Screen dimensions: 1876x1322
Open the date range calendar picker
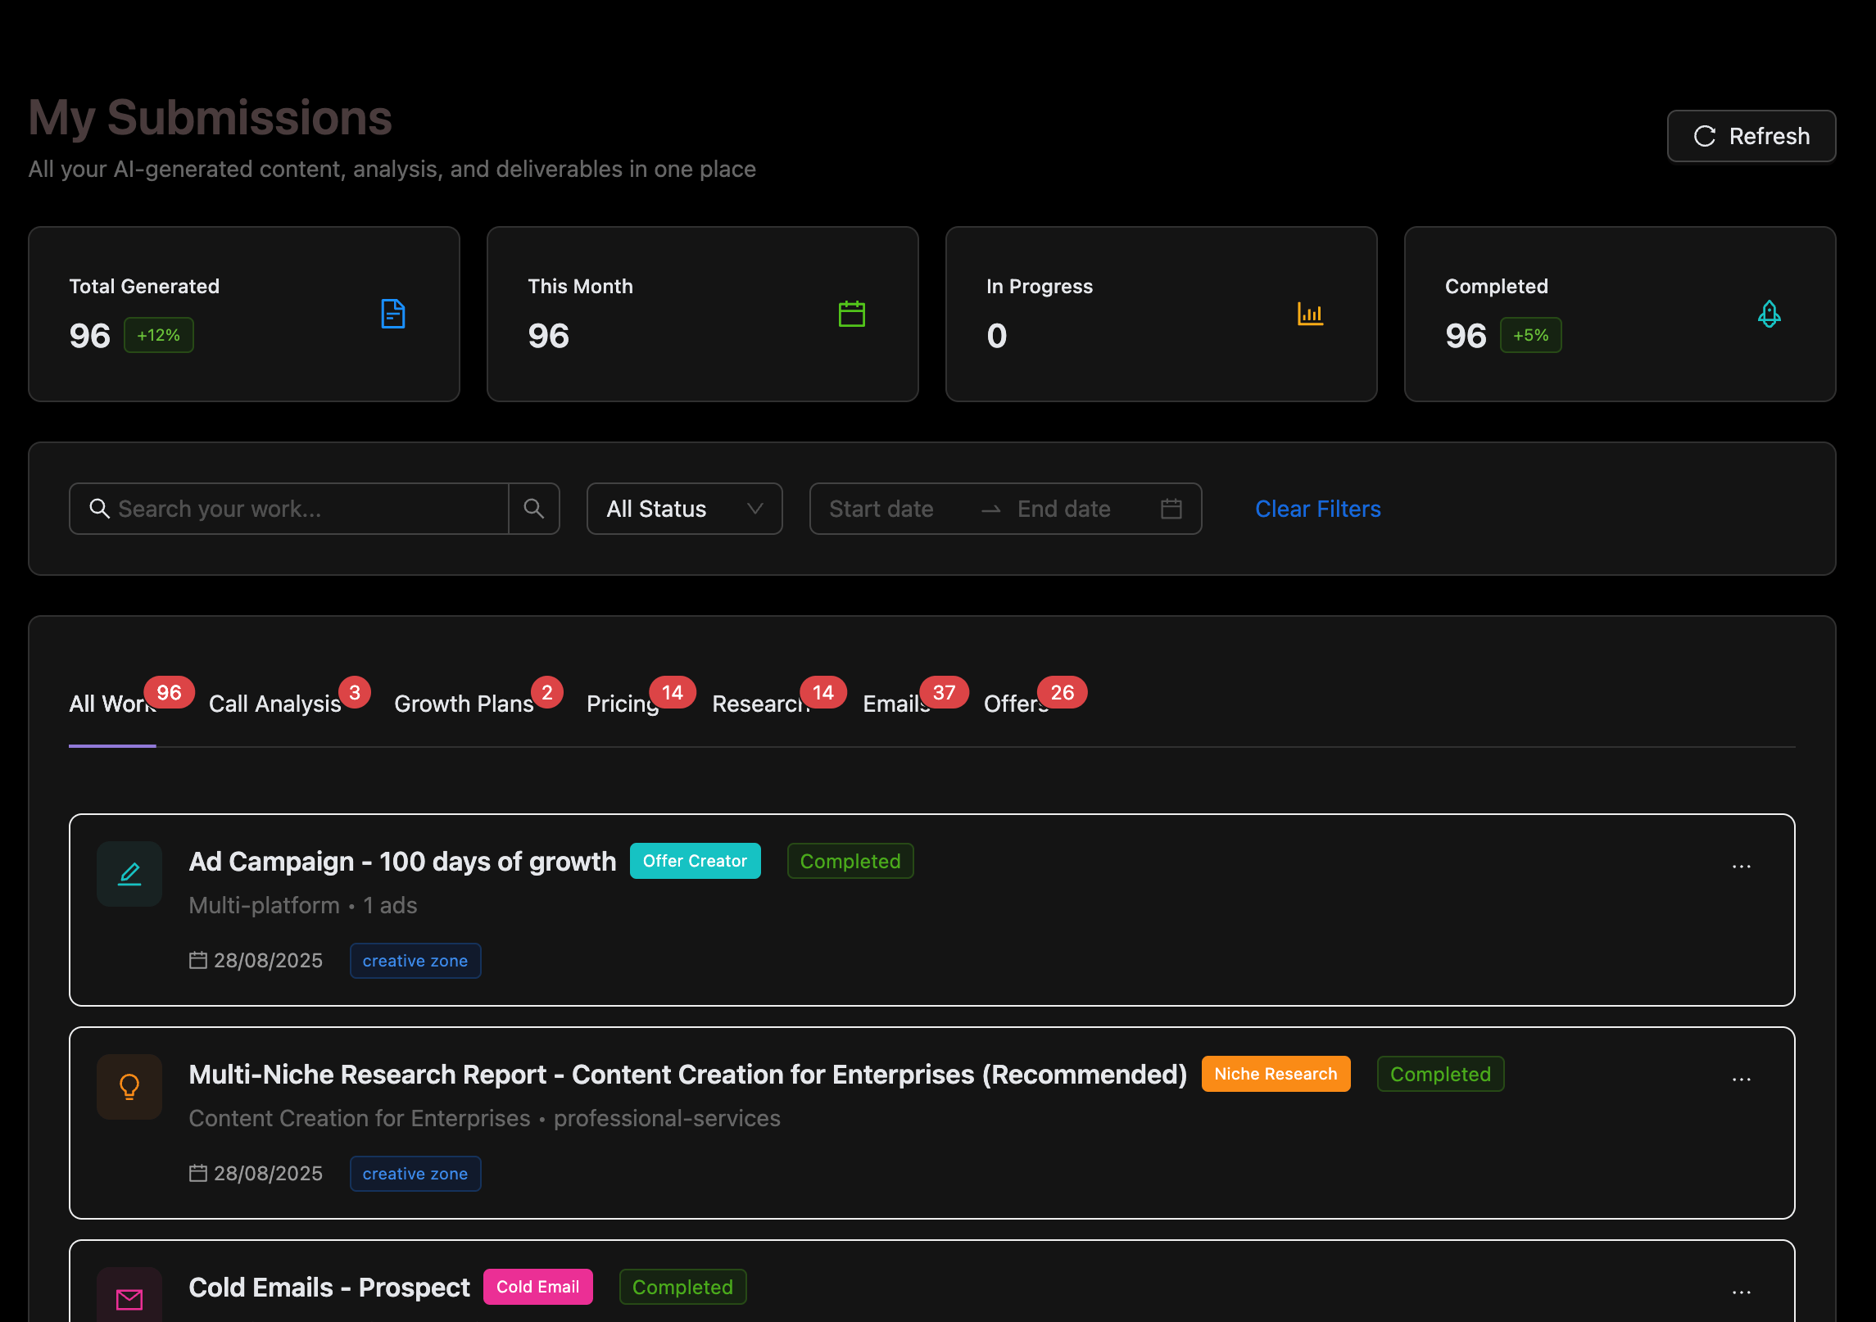[x=1171, y=508]
